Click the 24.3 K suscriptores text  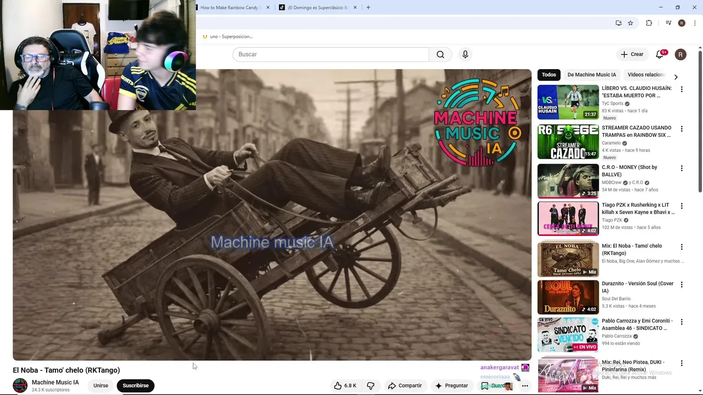click(51, 390)
